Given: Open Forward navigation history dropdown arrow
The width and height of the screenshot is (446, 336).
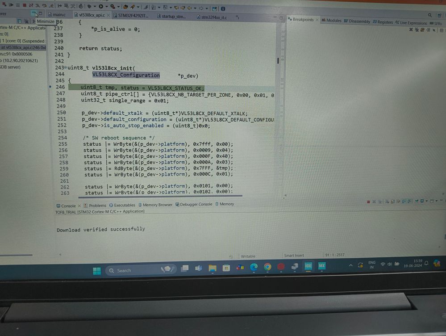Looking at the screenshot, I should 207,8.
